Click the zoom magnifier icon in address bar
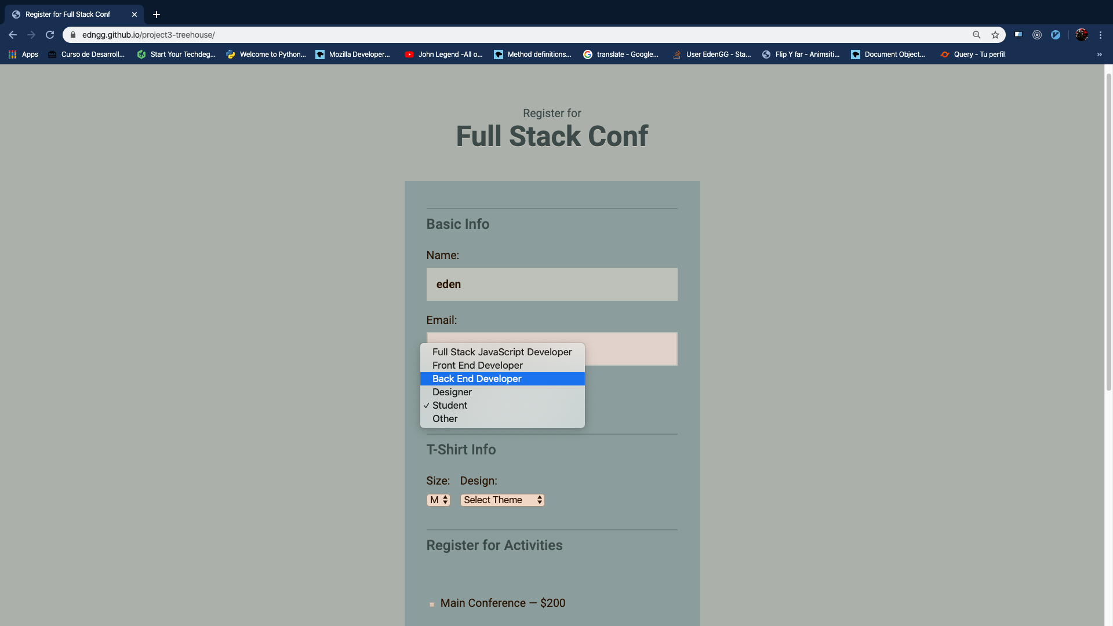The image size is (1113, 626). [x=977, y=35]
